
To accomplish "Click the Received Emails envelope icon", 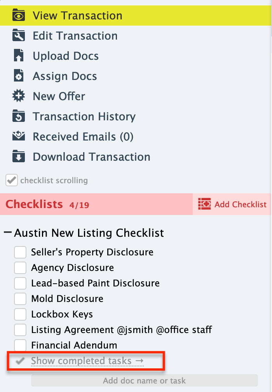I will [18, 137].
